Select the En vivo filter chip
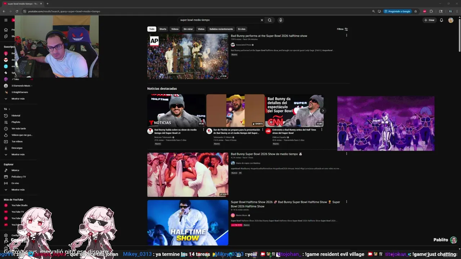The image size is (461, 259). click(242, 29)
